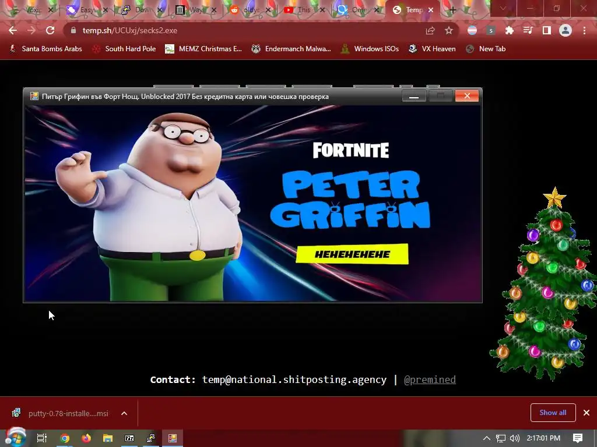
Task: Open VX Heaven bookmark
Action: (432, 49)
